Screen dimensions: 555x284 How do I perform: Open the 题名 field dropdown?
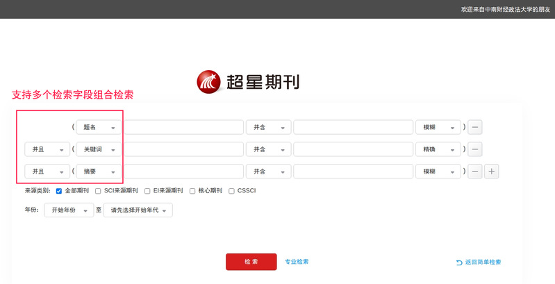pyautogui.click(x=99, y=127)
